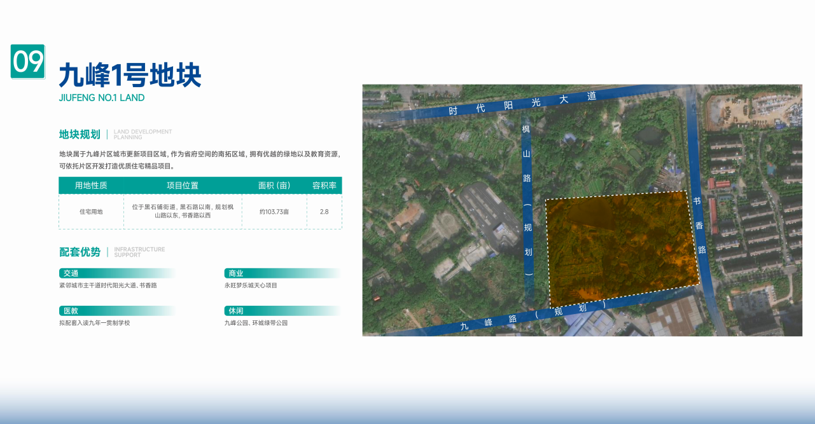Screen dimensions: 815x424
Task: Select the 约103.73亩 area cell
Action: [x=274, y=212]
